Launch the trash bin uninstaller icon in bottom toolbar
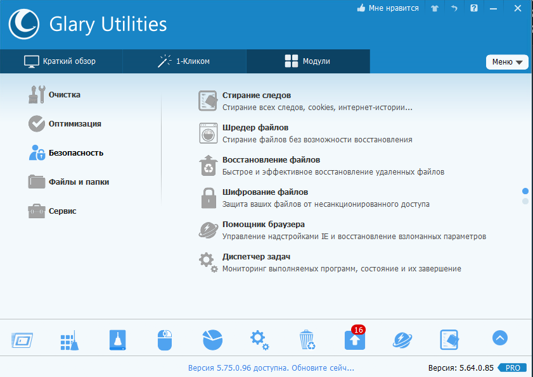 [307, 340]
